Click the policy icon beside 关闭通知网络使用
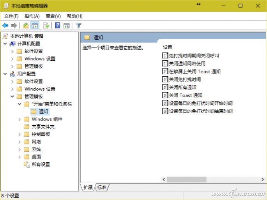Screen dimensions: 267x200 coord(165,63)
